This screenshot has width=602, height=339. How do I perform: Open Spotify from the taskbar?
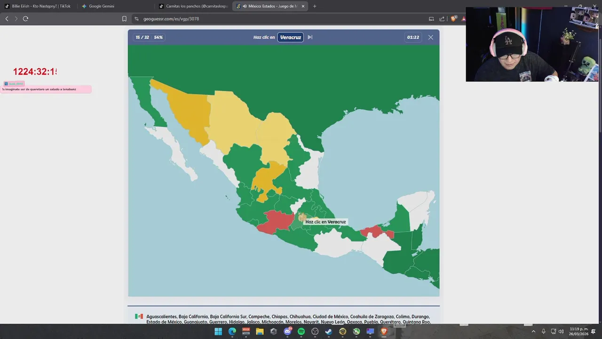301,331
